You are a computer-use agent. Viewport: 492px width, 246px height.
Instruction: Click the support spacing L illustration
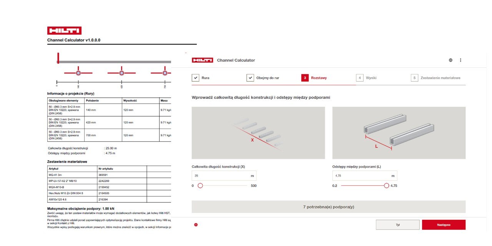point(399,133)
